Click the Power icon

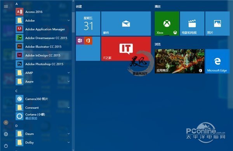[x=6, y=146]
